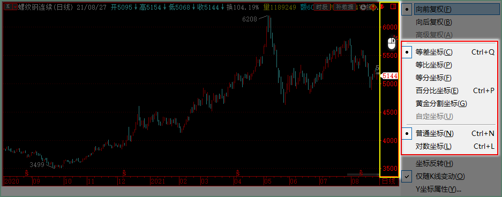Click the yellow diamond alert icon
This screenshot has height=197, width=502.
[x=373, y=7]
